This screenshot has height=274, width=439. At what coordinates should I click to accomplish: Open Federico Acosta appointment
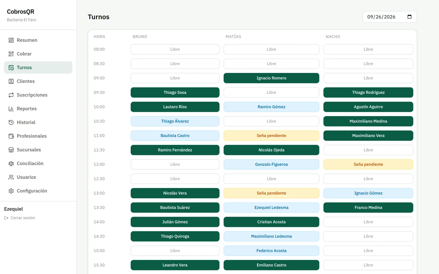click(x=271, y=251)
